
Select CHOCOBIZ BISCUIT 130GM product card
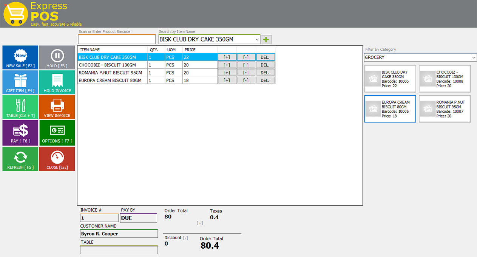[445, 79]
